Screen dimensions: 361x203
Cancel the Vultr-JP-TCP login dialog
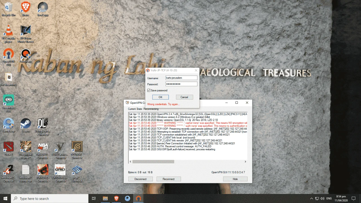pos(184,97)
